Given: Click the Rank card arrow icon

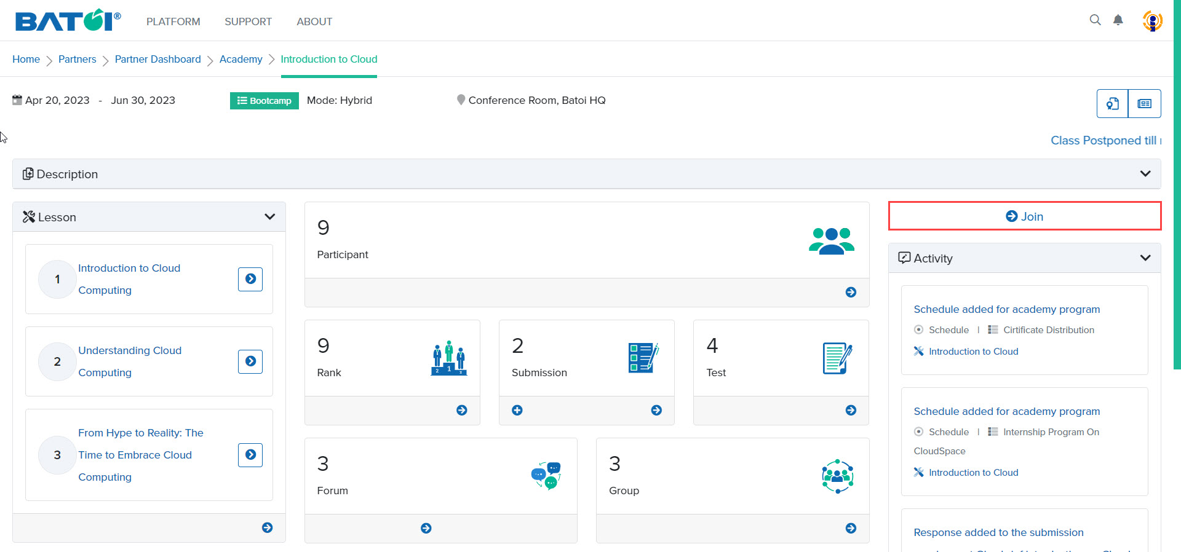Looking at the screenshot, I should coord(461,410).
